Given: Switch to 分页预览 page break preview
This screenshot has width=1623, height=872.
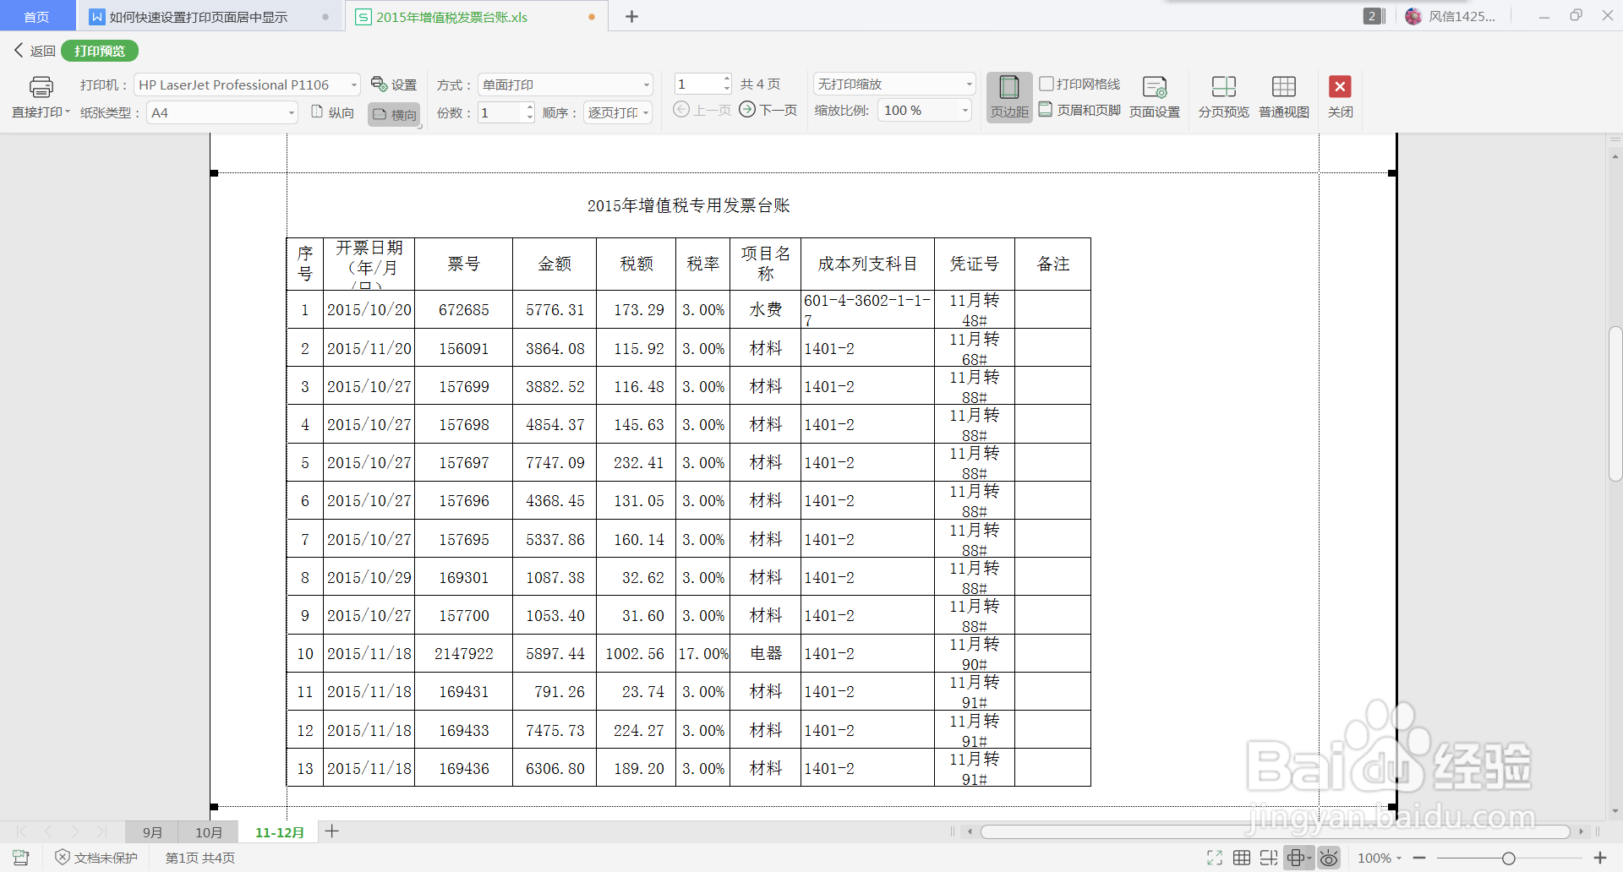Looking at the screenshot, I should coord(1222,95).
